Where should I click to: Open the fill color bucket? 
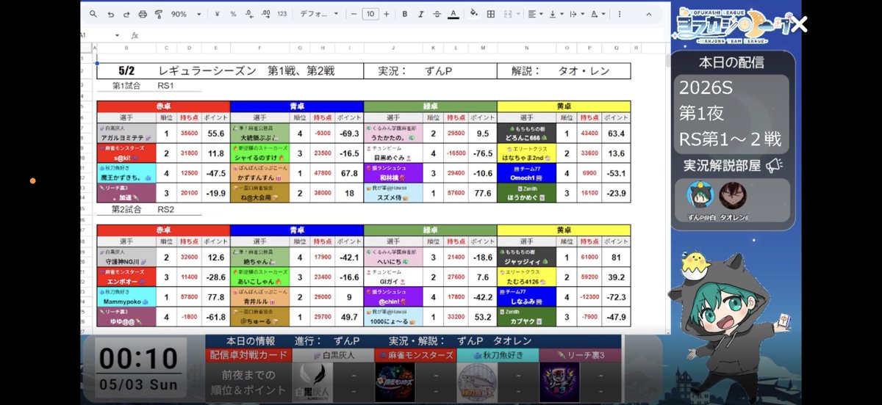(x=473, y=13)
